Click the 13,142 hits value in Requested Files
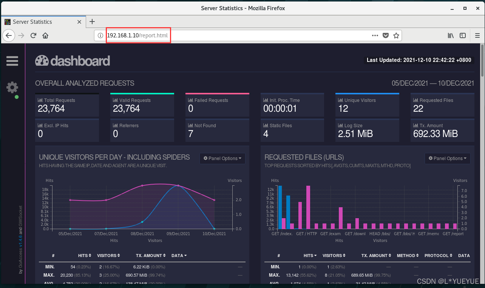The image size is (485, 288). [x=293, y=275]
